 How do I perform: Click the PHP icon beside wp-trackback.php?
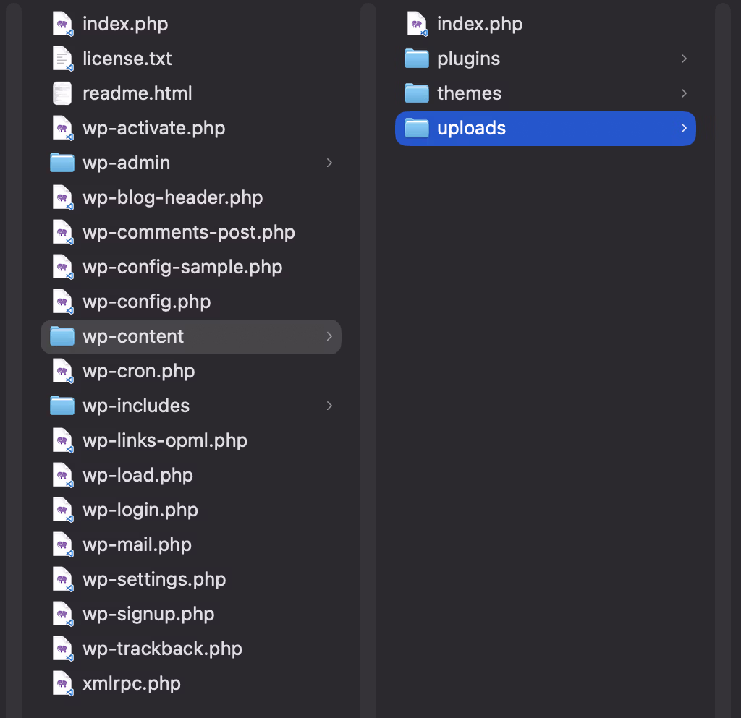click(x=62, y=649)
